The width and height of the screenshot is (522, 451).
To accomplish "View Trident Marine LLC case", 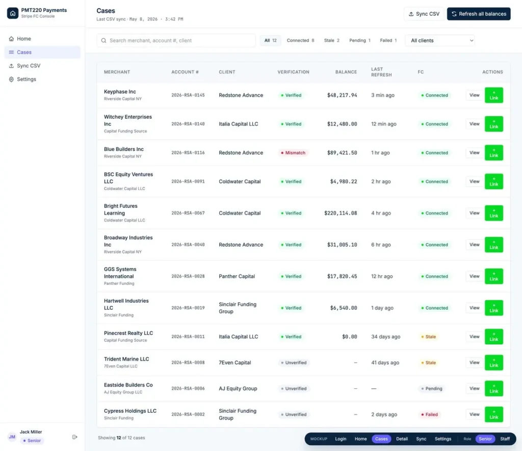I will [x=474, y=362].
